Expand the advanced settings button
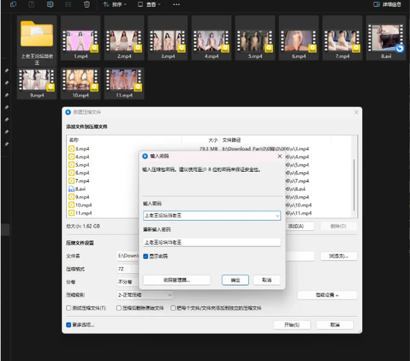Screen dimensions: 410x361 point(327,295)
